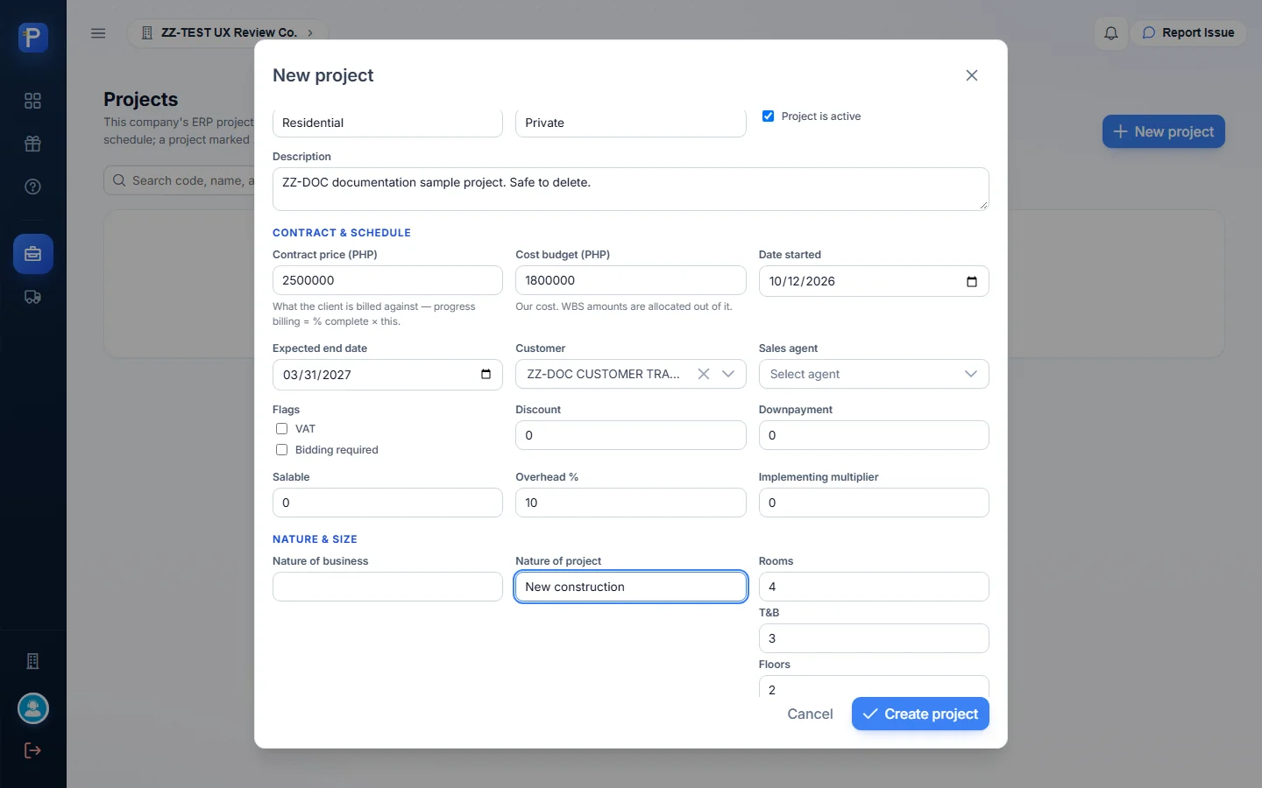Click the projects search box
The height and width of the screenshot is (788, 1262).
coord(180,180)
